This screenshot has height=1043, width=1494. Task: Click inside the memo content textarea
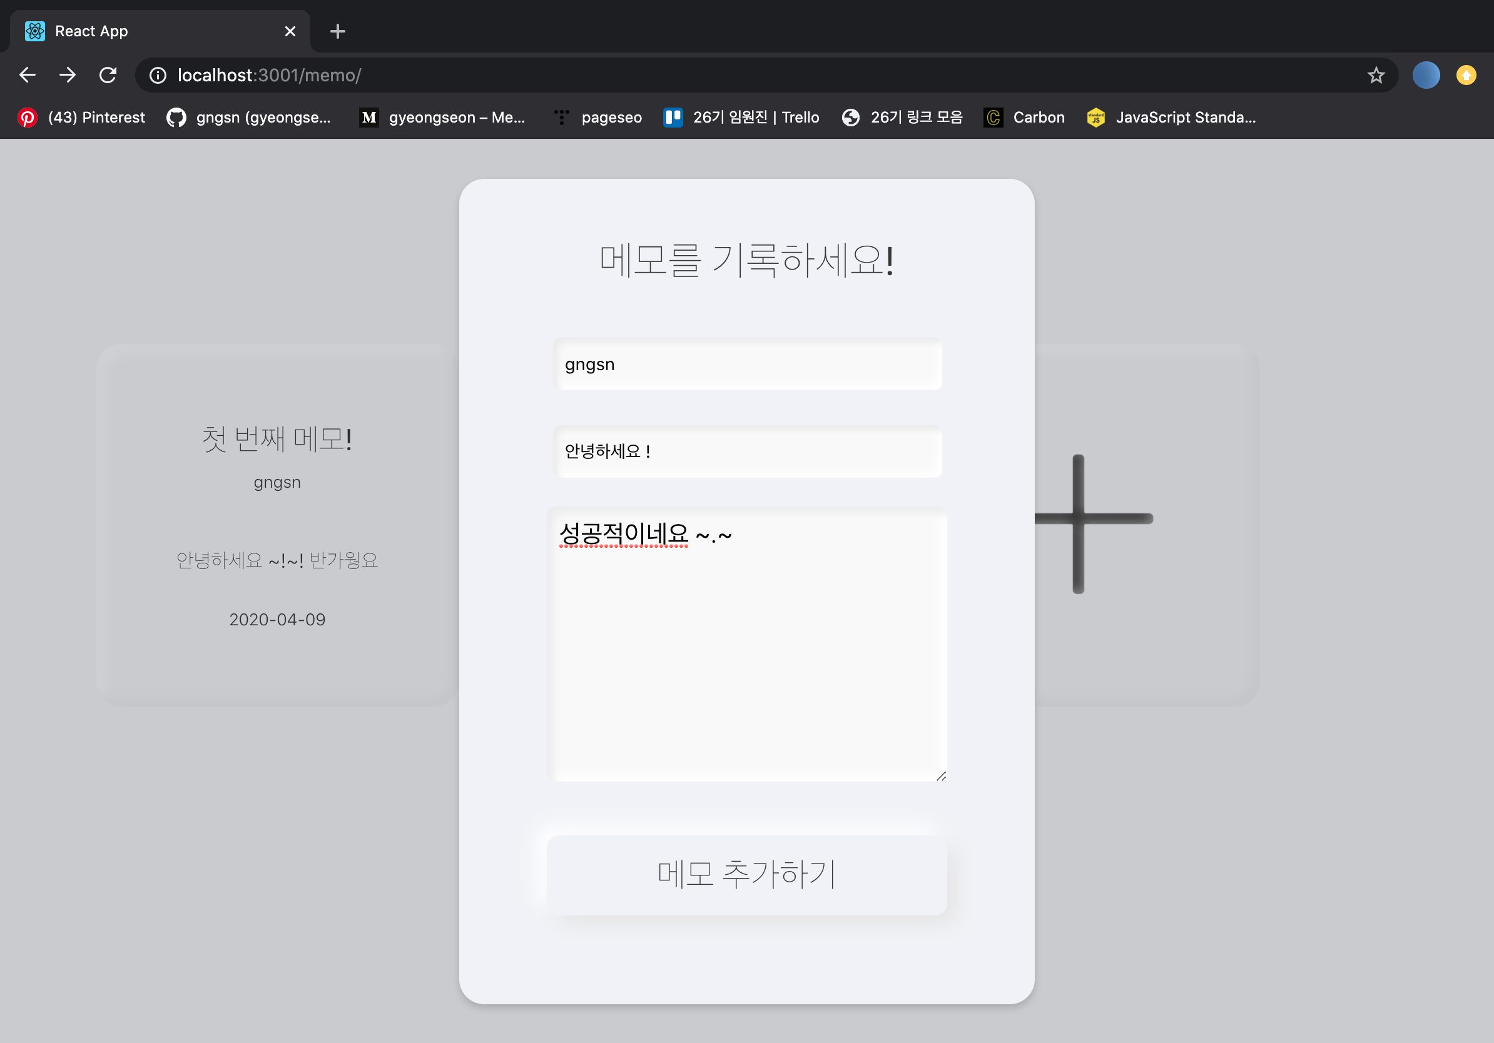click(x=747, y=650)
